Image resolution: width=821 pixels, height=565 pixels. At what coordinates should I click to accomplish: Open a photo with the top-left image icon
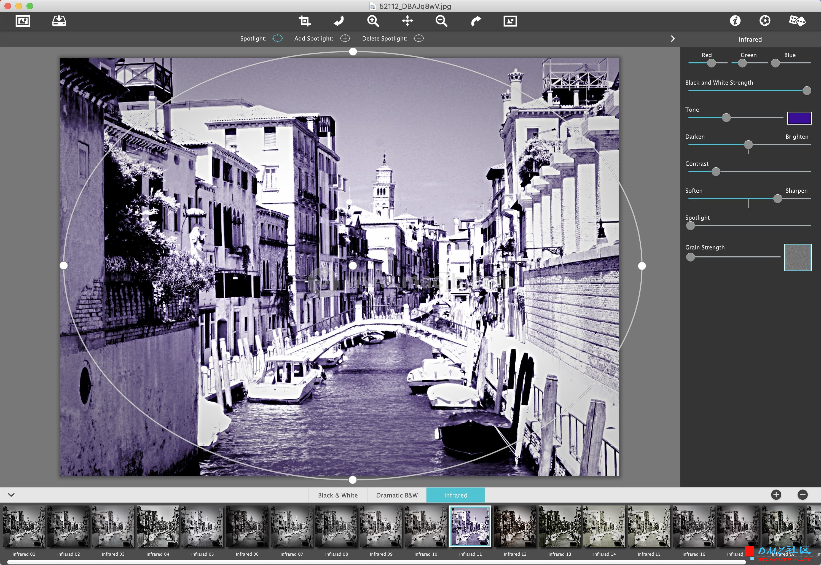pos(23,21)
